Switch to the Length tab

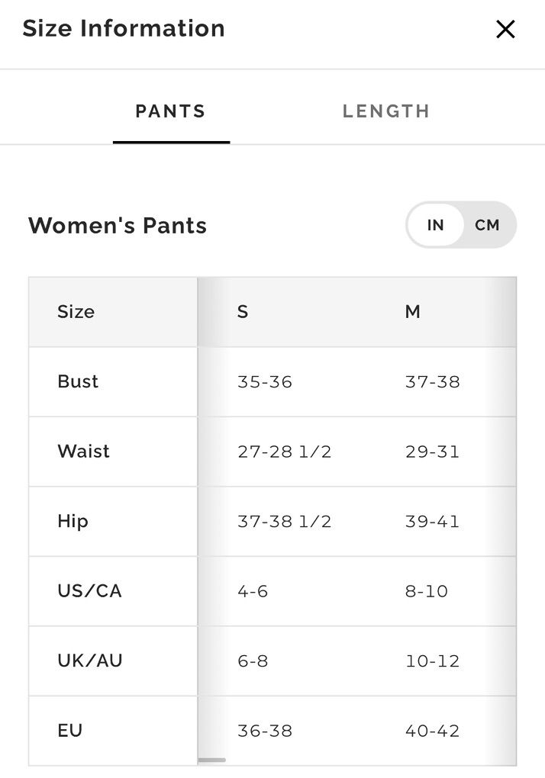click(385, 111)
